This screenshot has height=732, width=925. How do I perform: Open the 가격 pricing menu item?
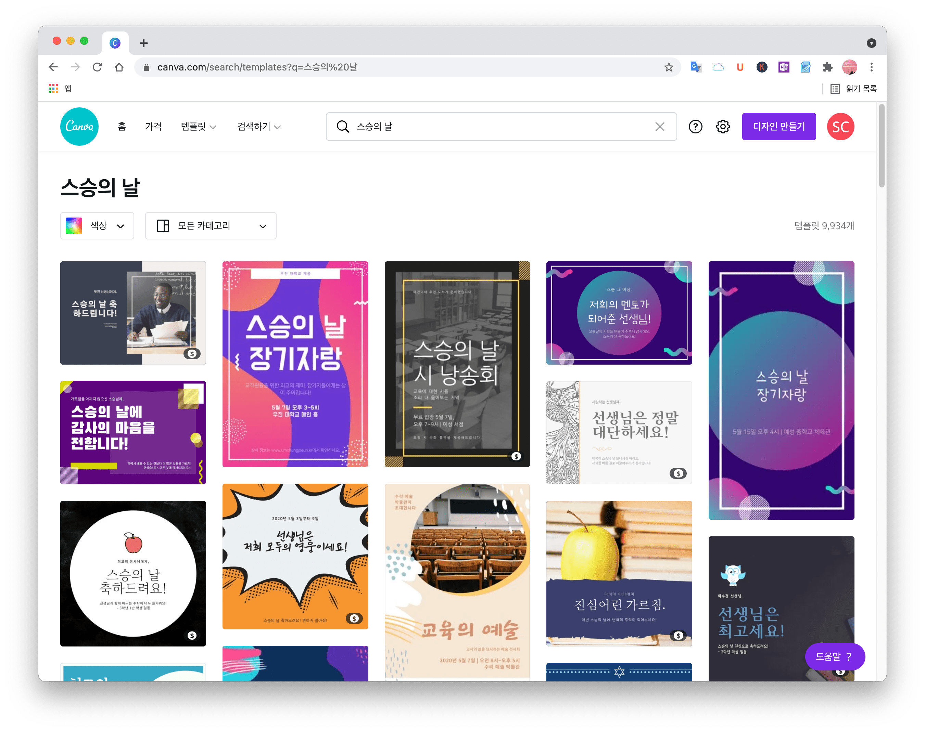point(153,127)
